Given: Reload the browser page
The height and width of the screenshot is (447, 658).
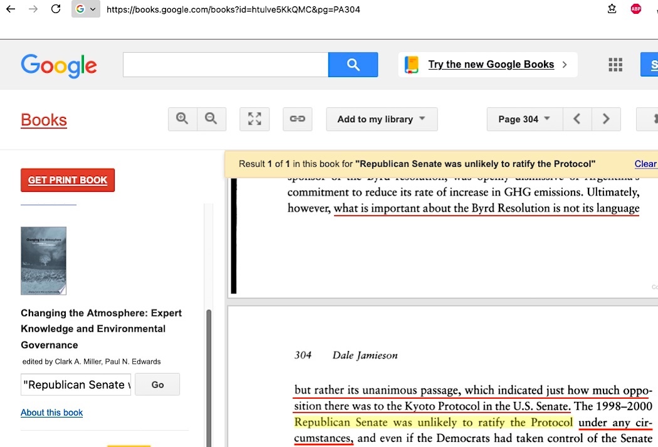Looking at the screenshot, I should pyautogui.click(x=56, y=9).
